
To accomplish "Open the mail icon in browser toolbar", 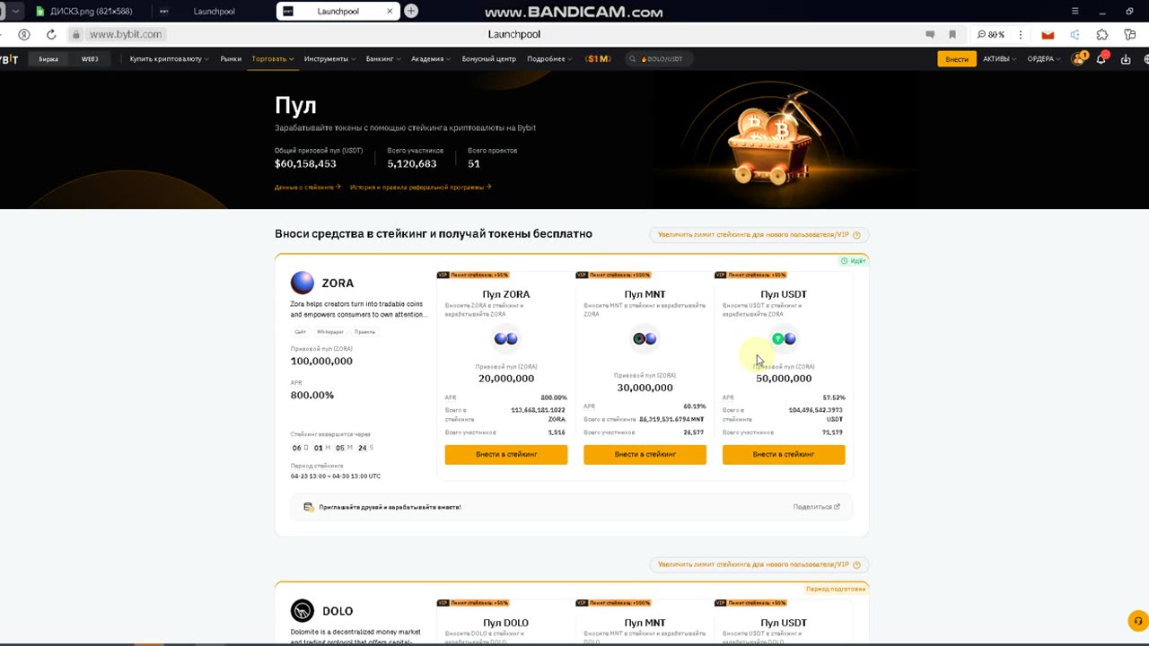I will [1048, 34].
